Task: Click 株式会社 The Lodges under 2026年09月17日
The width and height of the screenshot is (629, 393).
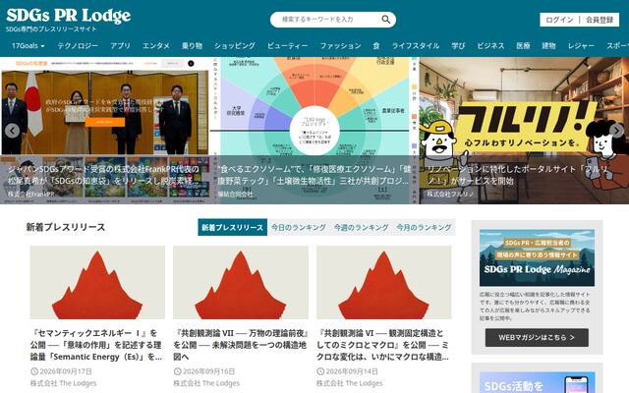Action: pyautogui.click(x=63, y=383)
